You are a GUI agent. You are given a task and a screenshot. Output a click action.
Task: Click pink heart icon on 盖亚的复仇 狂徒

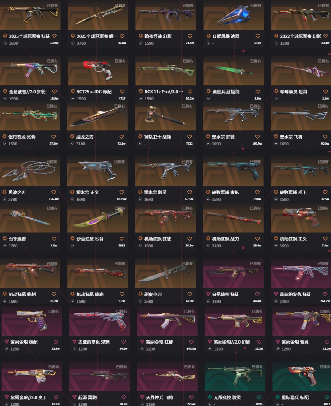(325, 294)
